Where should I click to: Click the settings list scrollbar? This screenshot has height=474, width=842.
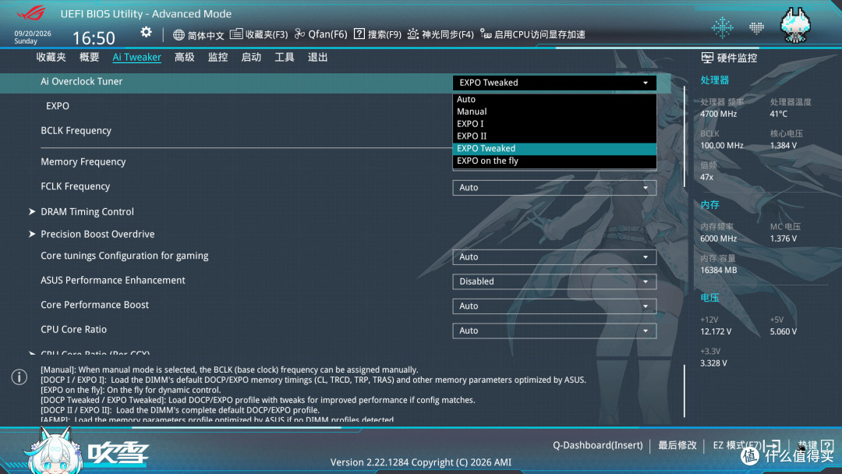pyautogui.click(x=685, y=136)
